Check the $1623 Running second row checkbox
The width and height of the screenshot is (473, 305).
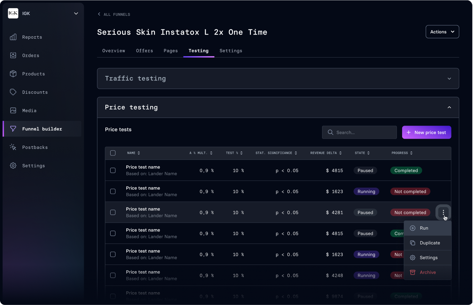113,191
